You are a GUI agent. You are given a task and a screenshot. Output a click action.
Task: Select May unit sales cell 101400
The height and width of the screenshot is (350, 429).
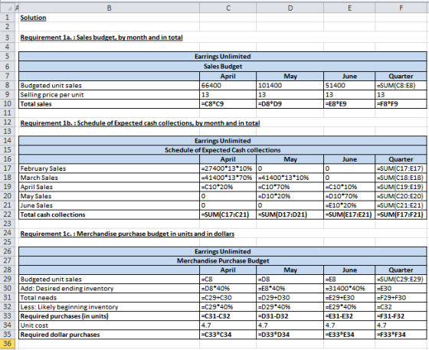290,86
